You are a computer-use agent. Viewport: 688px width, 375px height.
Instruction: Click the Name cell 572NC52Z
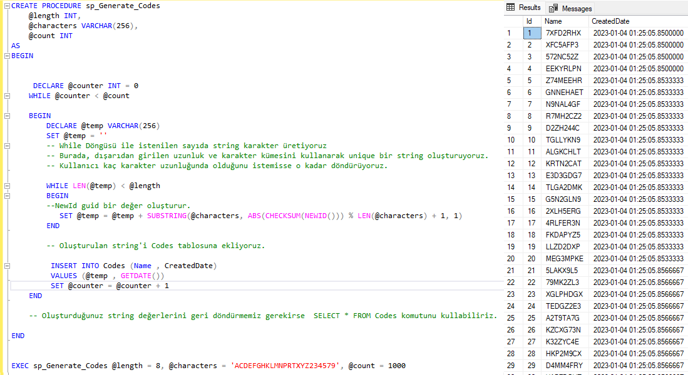[564, 56]
